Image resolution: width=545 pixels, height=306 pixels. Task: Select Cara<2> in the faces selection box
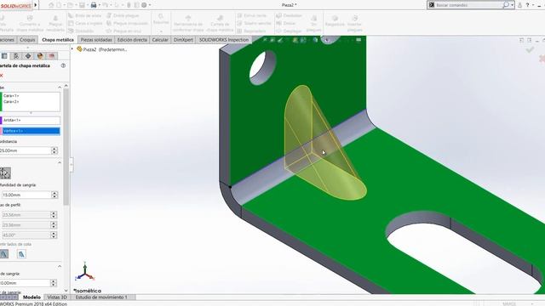tap(11, 102)
